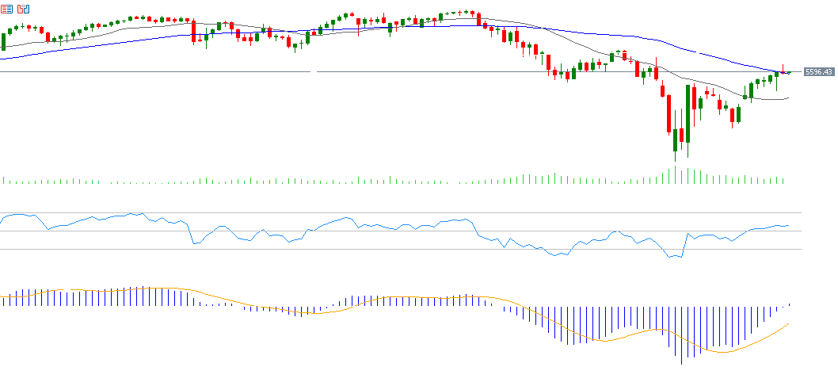This screenshot has height=386, width=838.
Task: Select the lower RSI oversold level line
Action: pyautogui.click(x=396, y=249)
